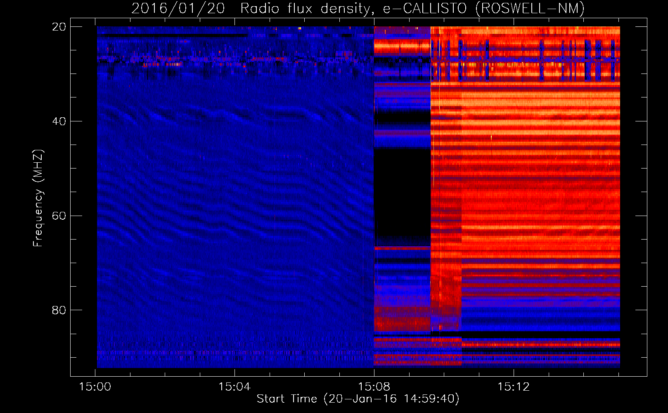Click the '15:04' time tick label
668x413 pixels.
(235, 387)
